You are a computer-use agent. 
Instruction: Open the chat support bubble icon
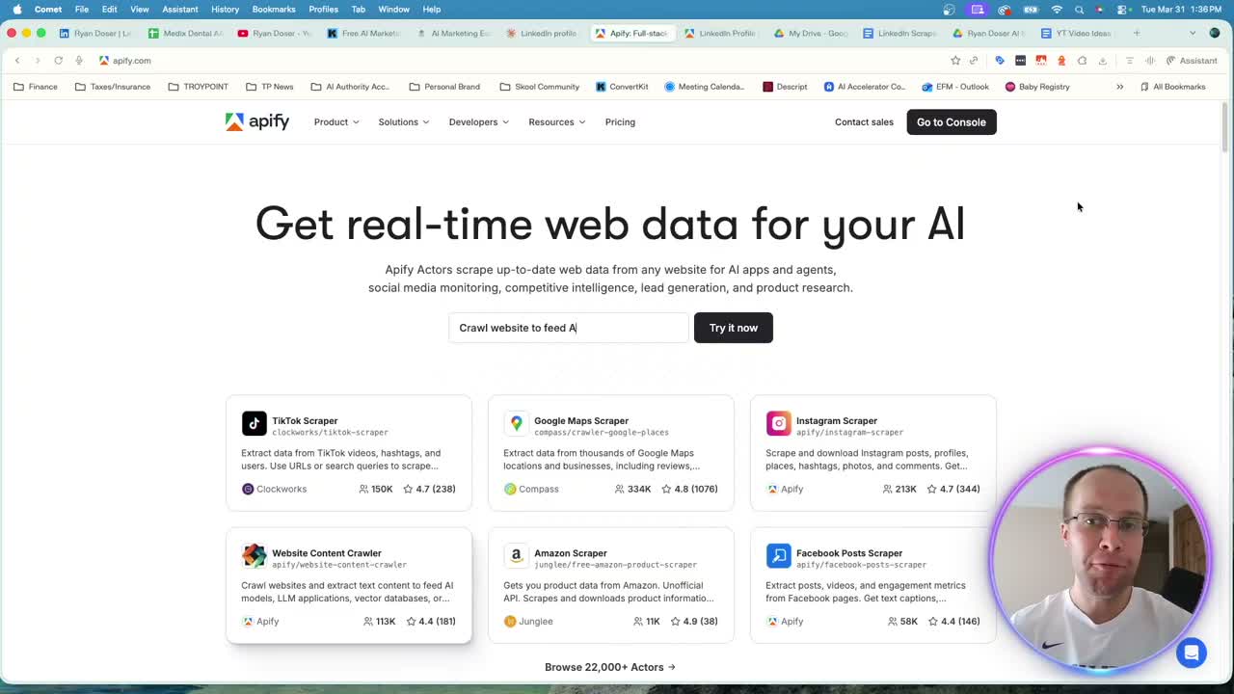1192,653
